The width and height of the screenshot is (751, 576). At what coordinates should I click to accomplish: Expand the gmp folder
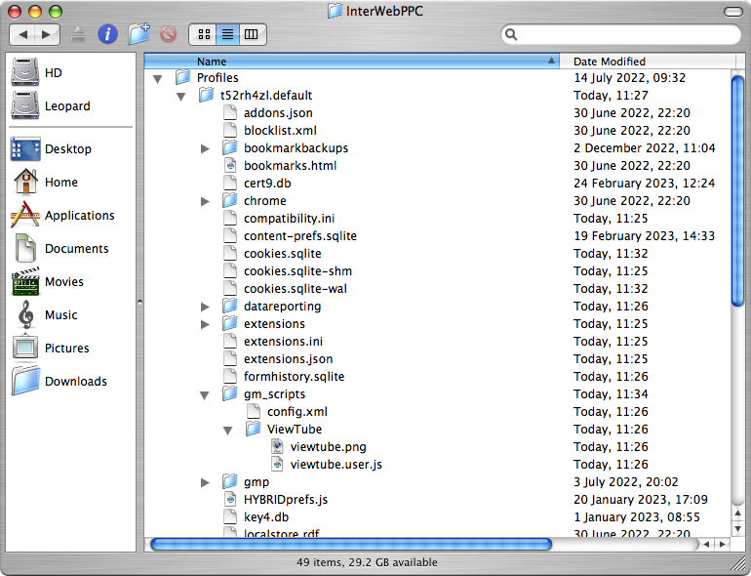[205, 482]
